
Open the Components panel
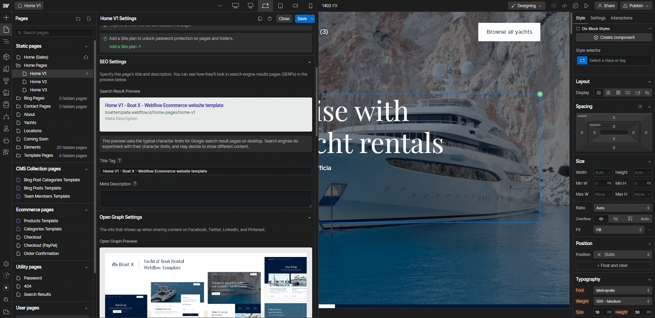(6, 57)
